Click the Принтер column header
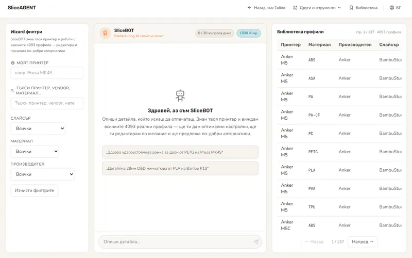This screenshot has height=258, width=412. [290, 45]
